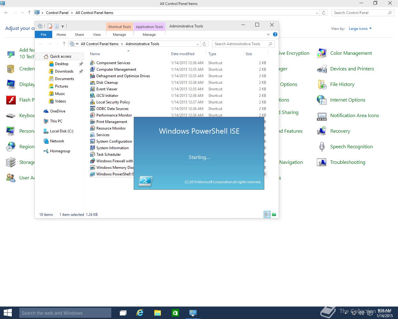Open Component Services shortcut icon
The width and height of the screenshot is (398, 319).
click(x=92, y=63)
